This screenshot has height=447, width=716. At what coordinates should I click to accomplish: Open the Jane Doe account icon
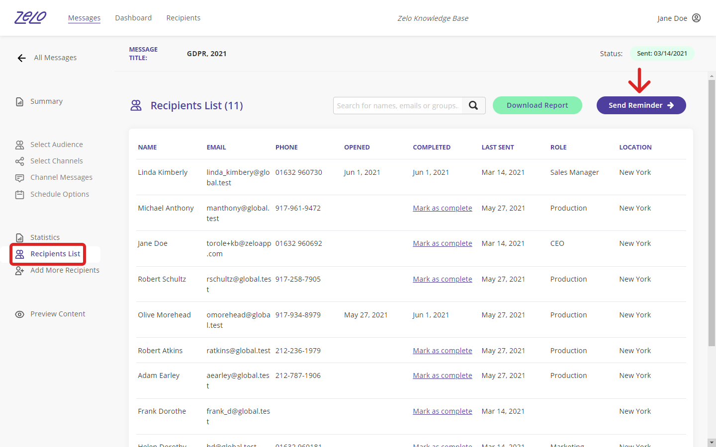(696, 18)
